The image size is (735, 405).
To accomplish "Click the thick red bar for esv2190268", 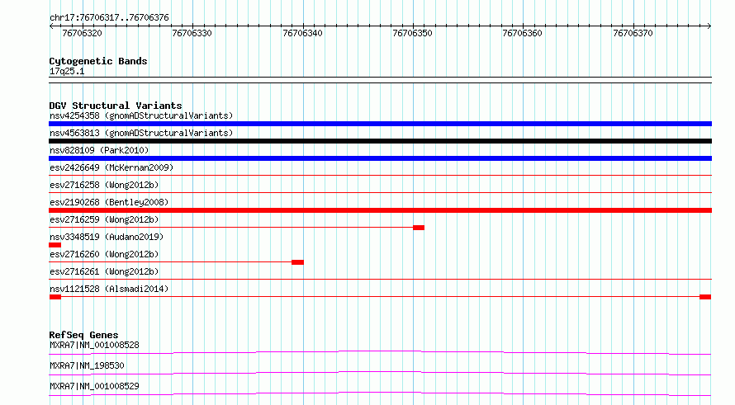I will click(x=380, y=210).
